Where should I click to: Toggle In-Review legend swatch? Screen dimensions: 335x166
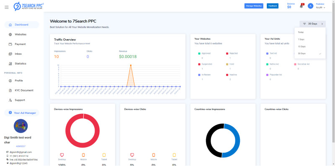199,75
